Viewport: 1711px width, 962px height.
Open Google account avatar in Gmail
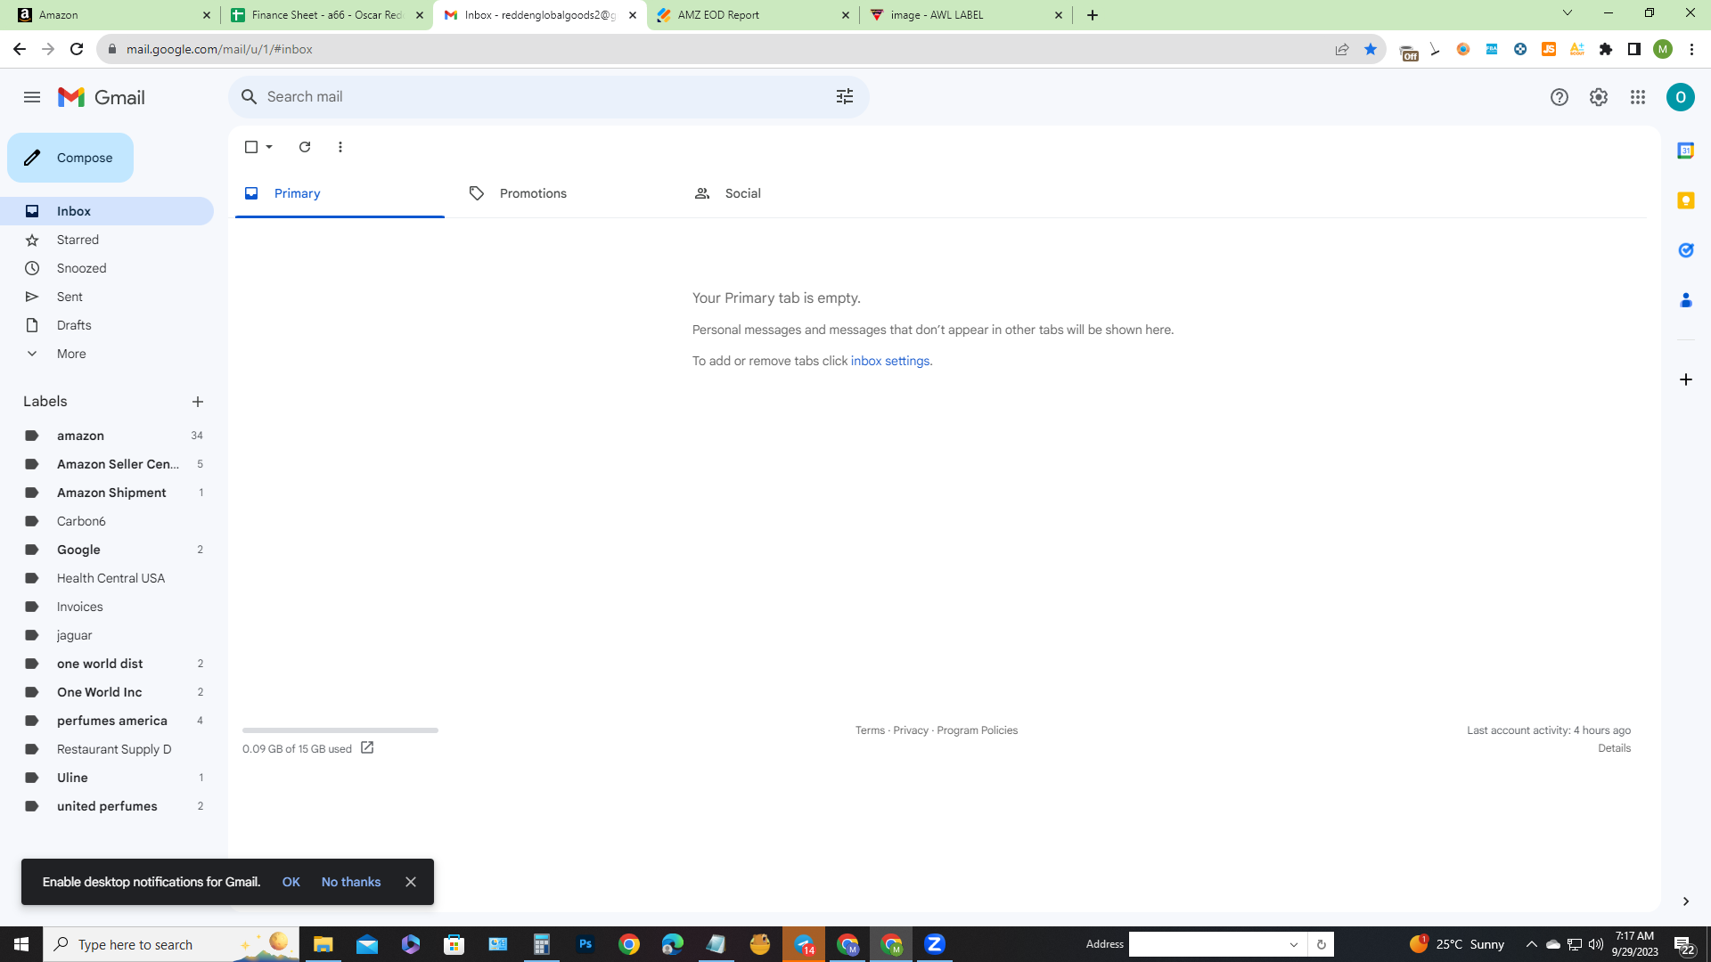point(1680,97)
